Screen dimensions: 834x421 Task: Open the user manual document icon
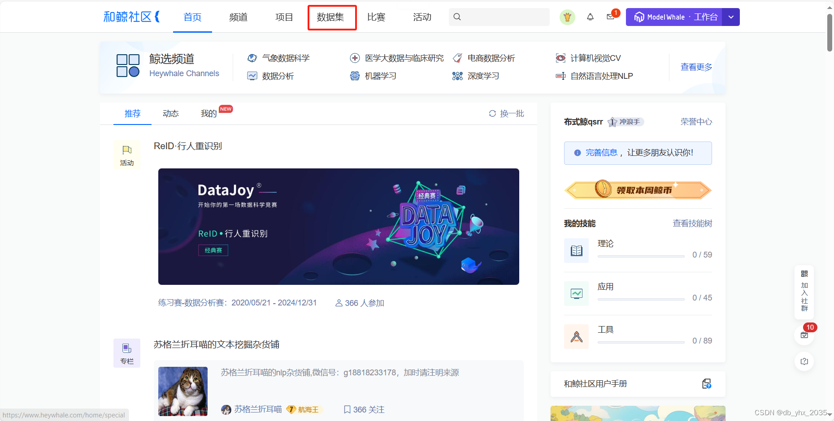point(707,384)
